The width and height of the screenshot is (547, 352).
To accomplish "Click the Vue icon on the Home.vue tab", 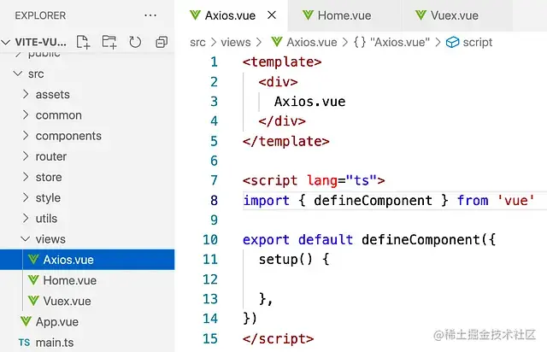I will [308, 15].
